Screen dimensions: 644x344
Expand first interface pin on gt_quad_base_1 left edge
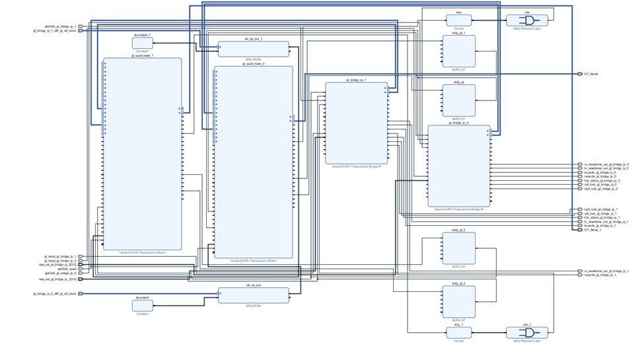[105, 63]
